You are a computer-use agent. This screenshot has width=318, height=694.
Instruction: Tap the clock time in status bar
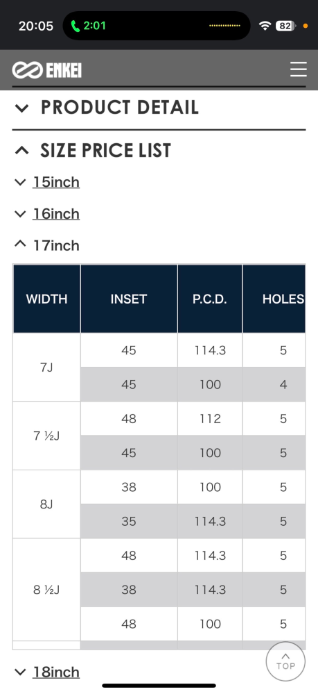click(36, 26)
